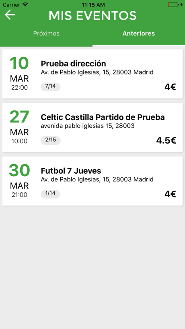Tap the MIS EVENTOS title
This screenshot has height=329, width=185.
point(92,16)
